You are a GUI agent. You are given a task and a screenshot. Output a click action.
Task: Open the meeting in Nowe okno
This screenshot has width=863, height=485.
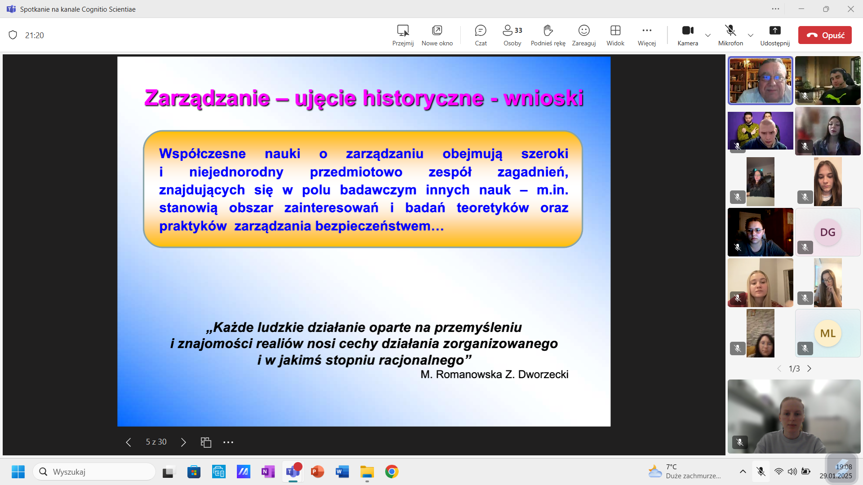pos(437,35)
